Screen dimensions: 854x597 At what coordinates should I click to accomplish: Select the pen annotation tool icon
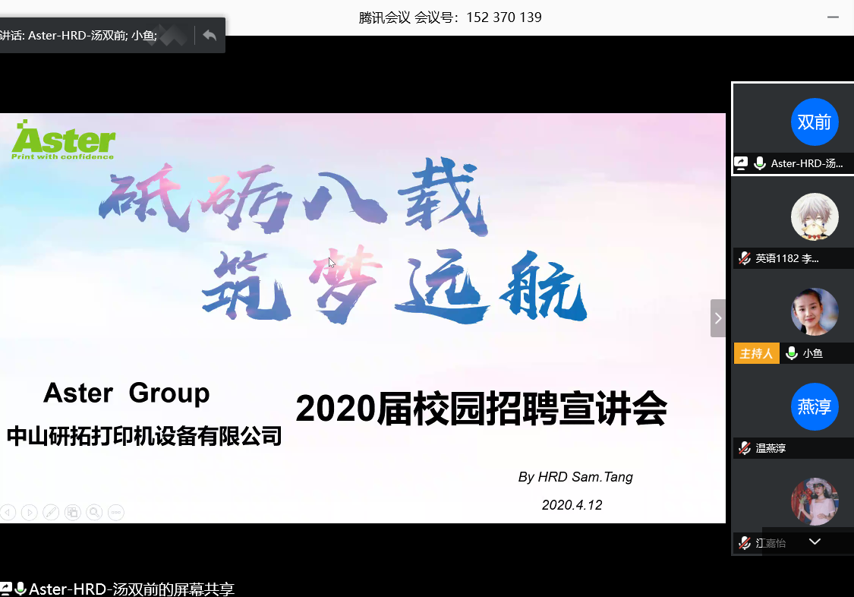pyautogui.click(x=51, y=513)
